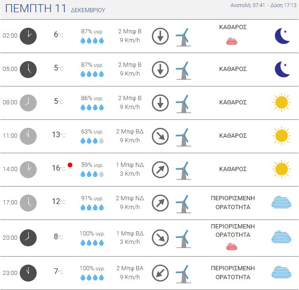Click the red dot beside 16°C
Screen dimensions: 299x290
click(70, 165)
